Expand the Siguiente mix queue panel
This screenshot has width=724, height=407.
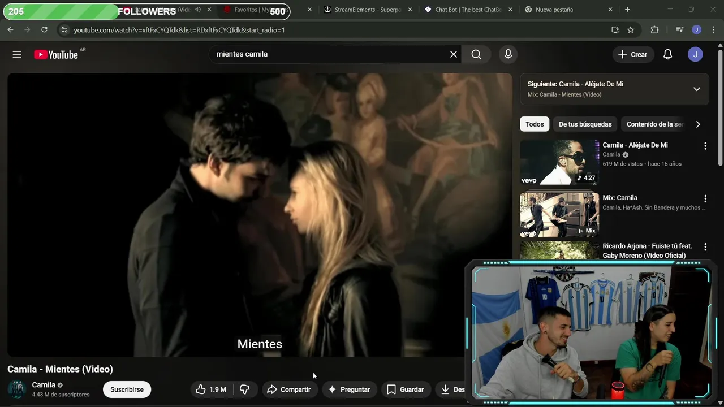click(x=697, y=89)
